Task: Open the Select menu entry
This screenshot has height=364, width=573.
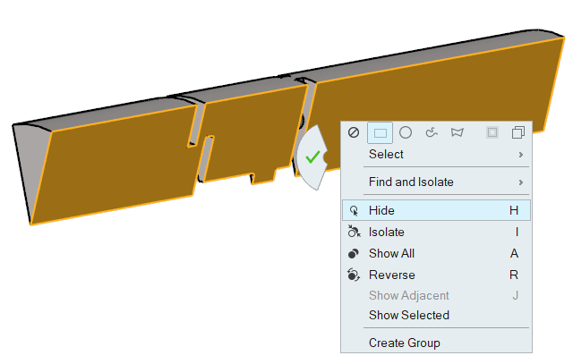Action: tap(436, 155)
